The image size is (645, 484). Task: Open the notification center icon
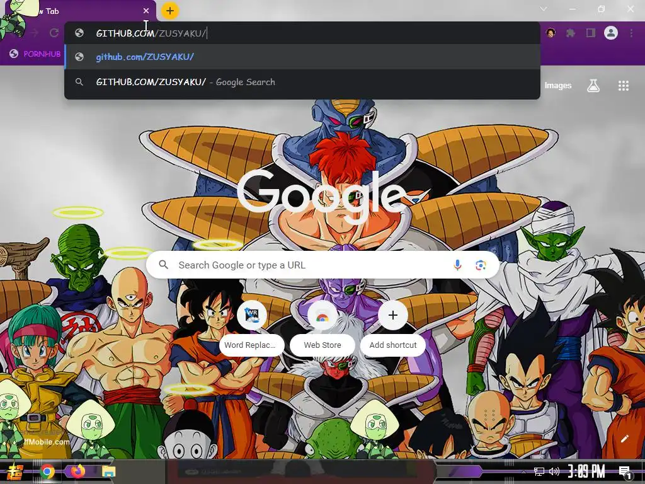(625, 471)
